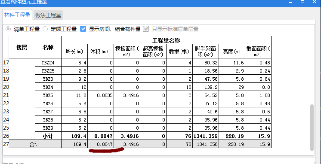The height and width of the screenshot is (164, 321).
Task: Click the 周长(m) column header
Action: (x=74, y=52)
